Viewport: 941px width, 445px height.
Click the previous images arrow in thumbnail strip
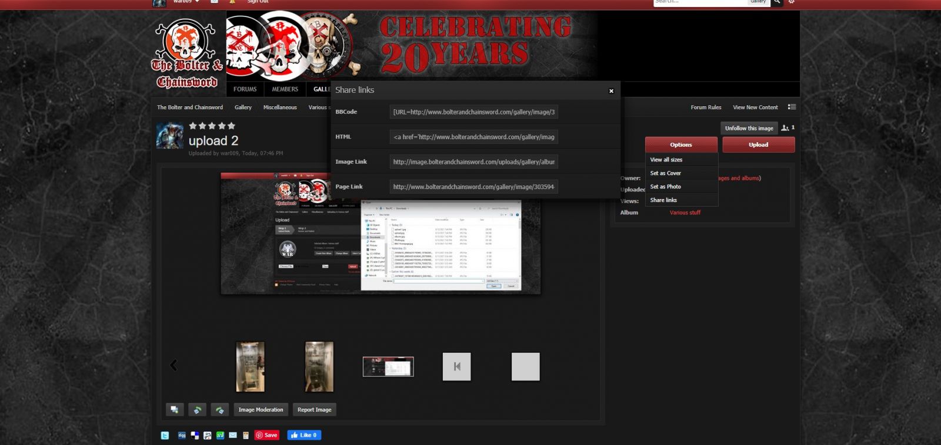tap(173, 366)
